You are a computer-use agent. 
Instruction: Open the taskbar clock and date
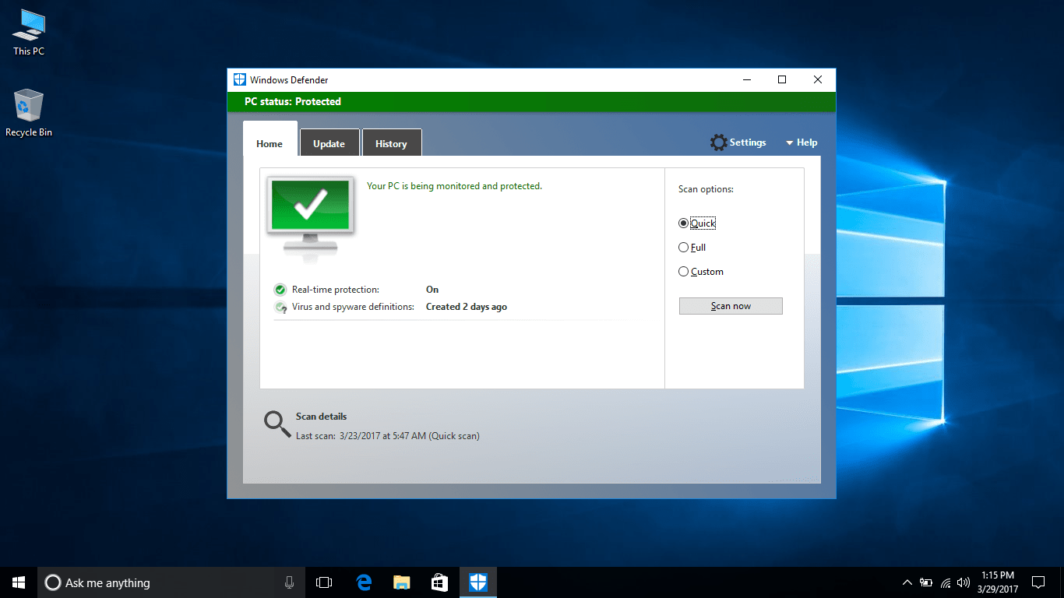click(x=998, y=582)
